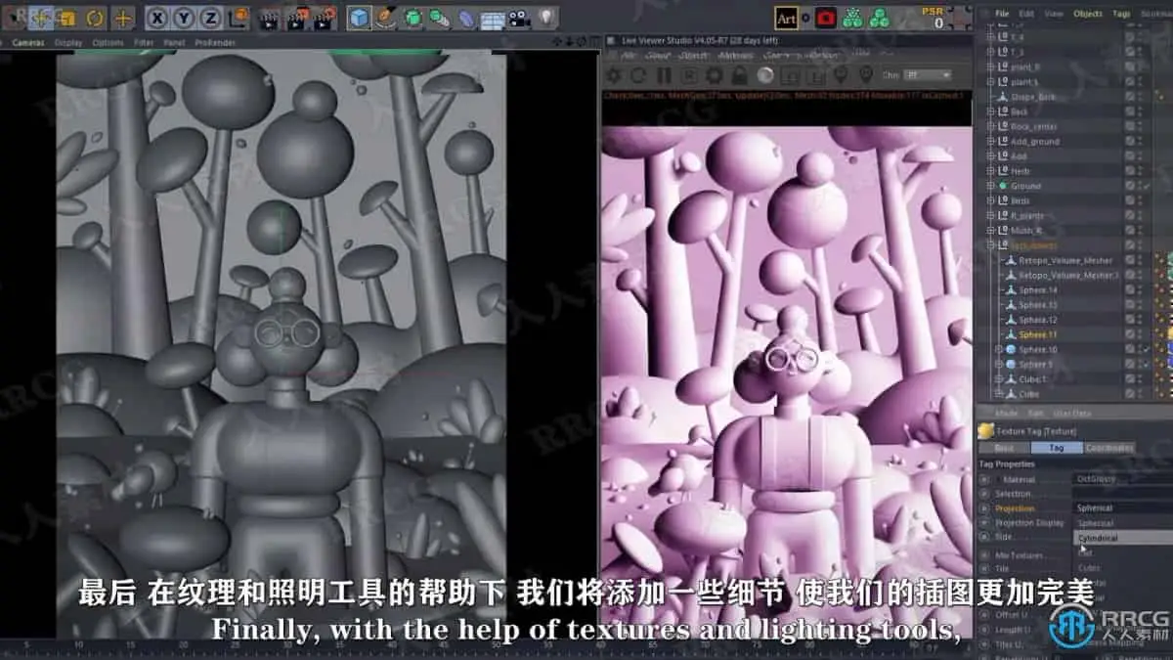This screenshot has width=1173, height=660.
Task: Toggle the layer box of Sphere.11
Action: point(1129,334)
